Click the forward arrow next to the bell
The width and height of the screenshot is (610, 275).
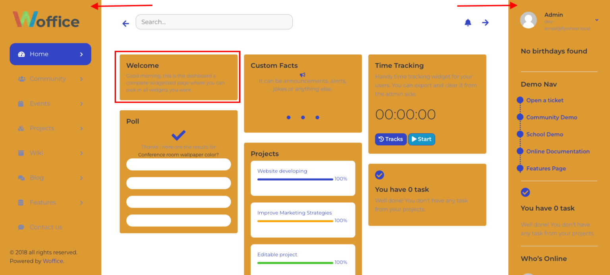(485, 23)
